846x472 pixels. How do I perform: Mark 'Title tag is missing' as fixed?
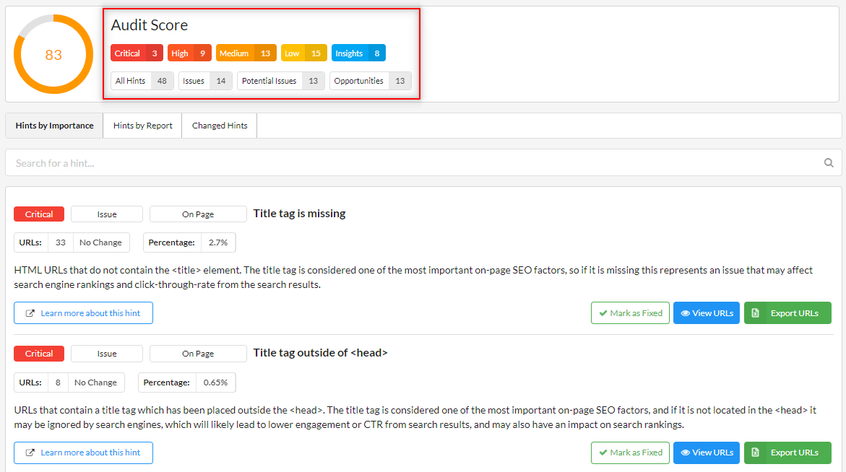[x=630, y=313]
